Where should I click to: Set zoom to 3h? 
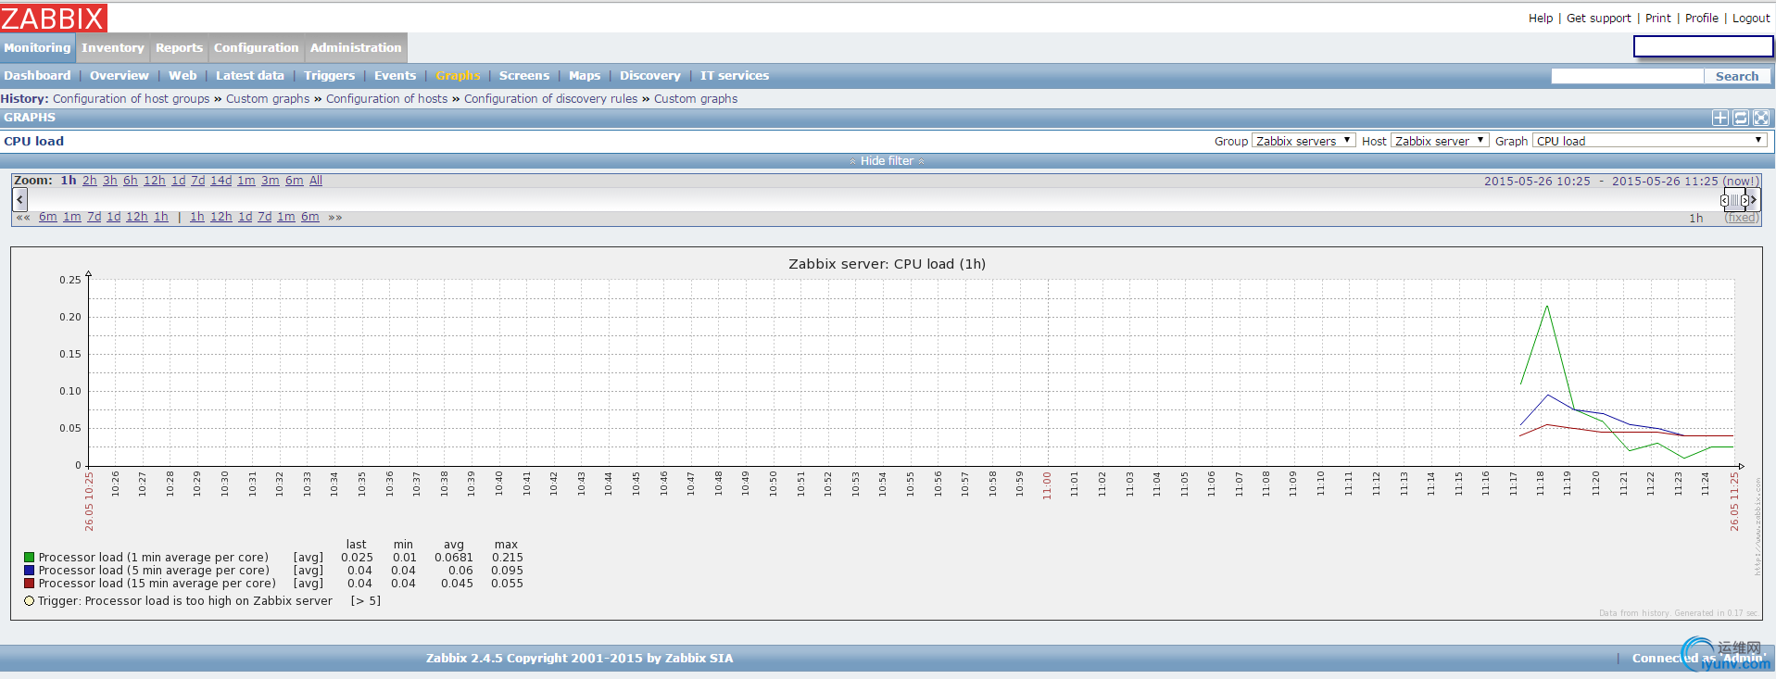click(x=110, y=181)
